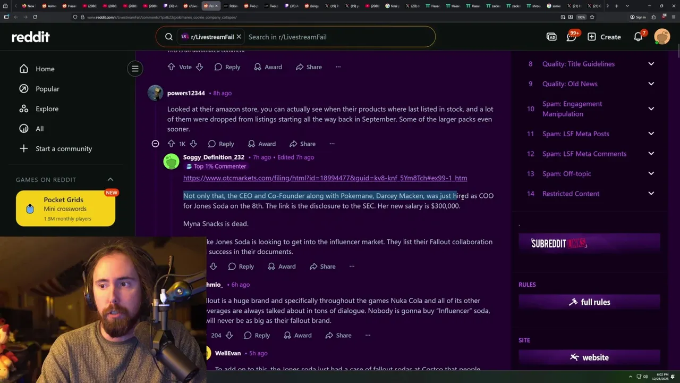Share the Jones Soda influencer comment
Image resolution: width=680 pixels, height=383 pixels.
(322, 267)
